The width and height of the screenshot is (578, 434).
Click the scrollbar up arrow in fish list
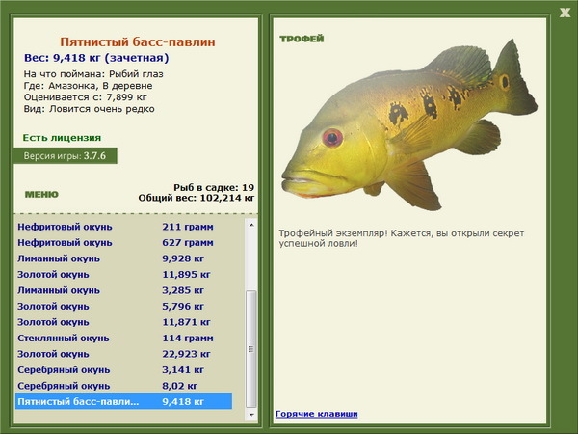click(x=251, y=225)
